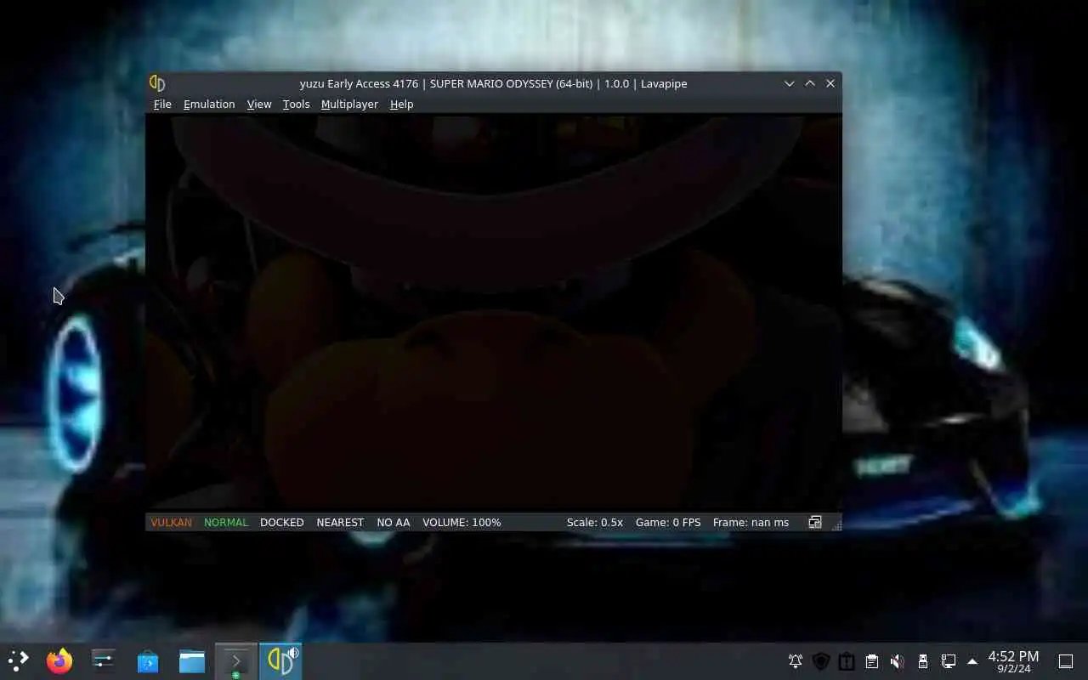
Task: Open the removable USB devices tray icon
Action: [923, 661]
